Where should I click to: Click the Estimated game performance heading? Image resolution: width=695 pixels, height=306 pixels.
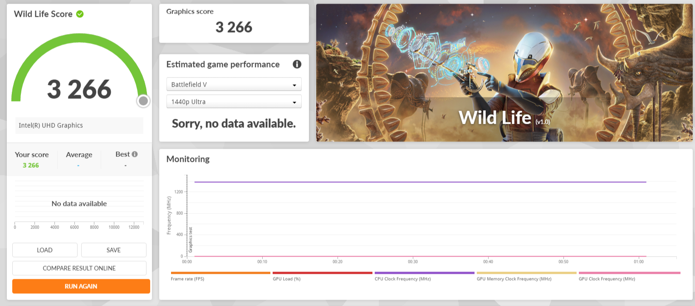[223, 64]
